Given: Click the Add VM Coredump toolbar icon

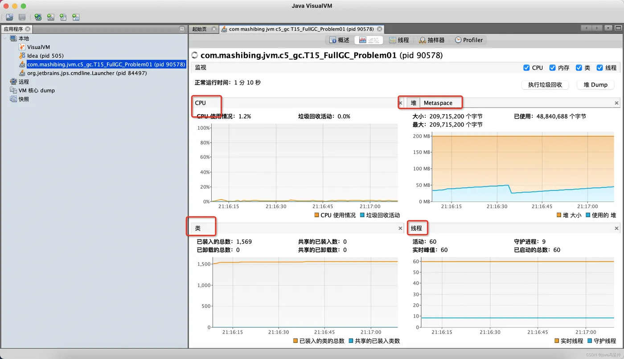Looking at the screenshot, I should click(x=63, y=17).
